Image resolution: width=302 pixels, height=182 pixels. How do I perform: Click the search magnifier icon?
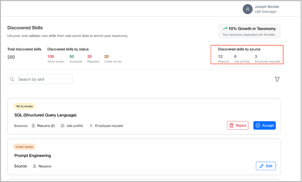pos(12,79)
